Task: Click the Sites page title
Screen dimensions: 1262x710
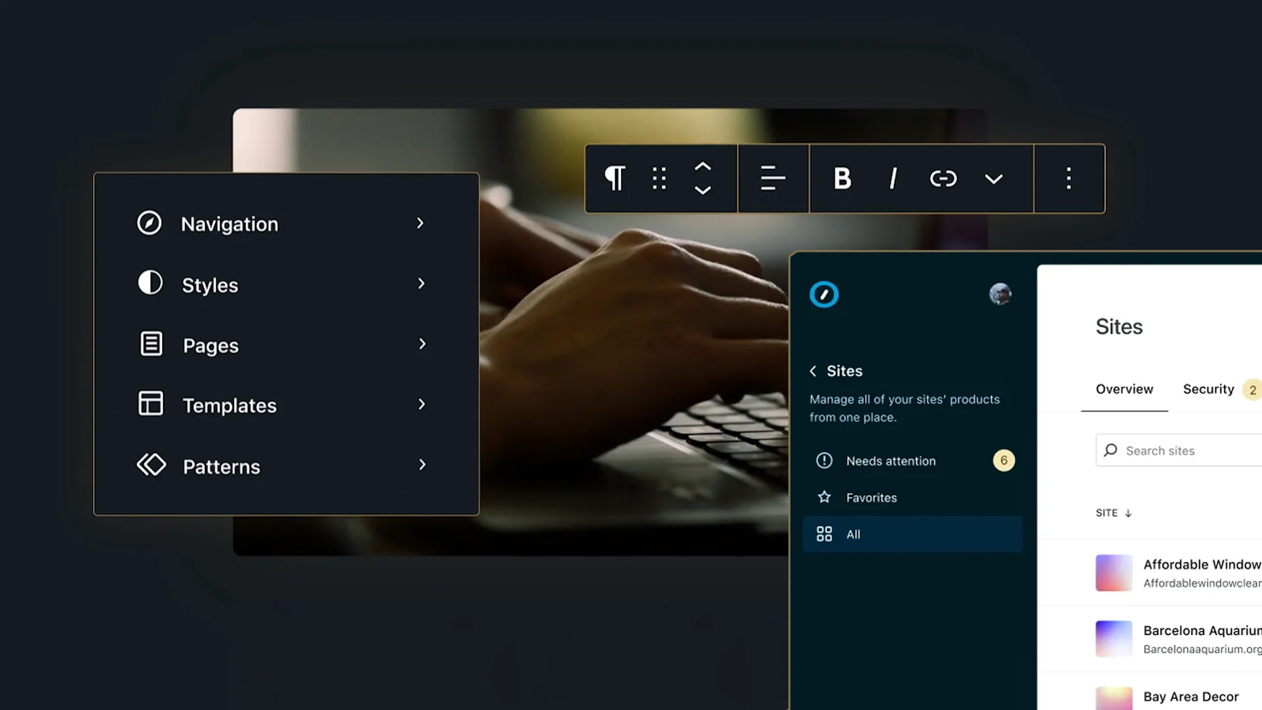Action: click(1119, 327)
